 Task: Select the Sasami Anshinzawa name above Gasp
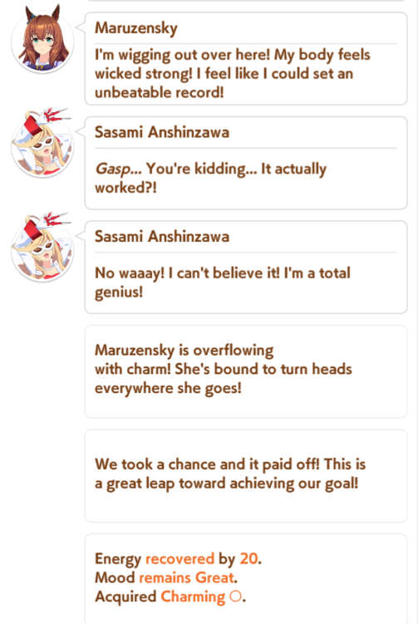point(162,132)
